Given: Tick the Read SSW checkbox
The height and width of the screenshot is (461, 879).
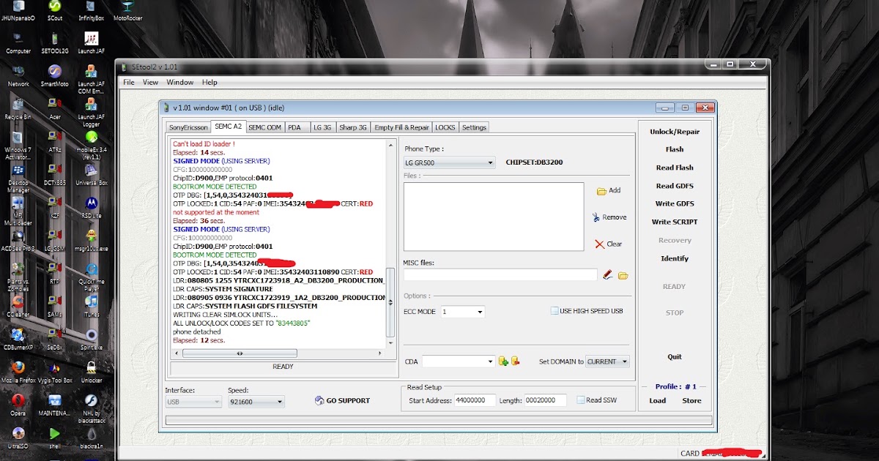Looking at the screenshot, I should [x=580, y=400].
